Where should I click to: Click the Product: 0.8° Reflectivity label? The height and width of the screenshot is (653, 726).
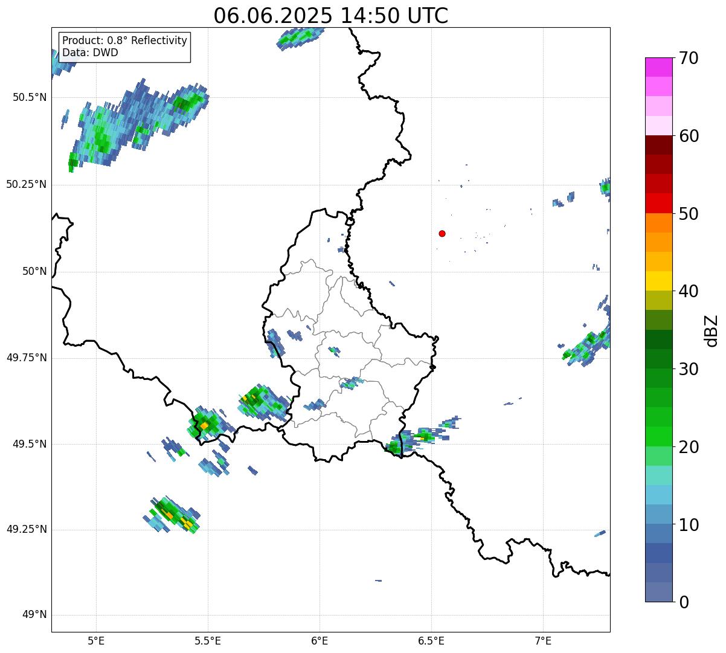[125, 40]
